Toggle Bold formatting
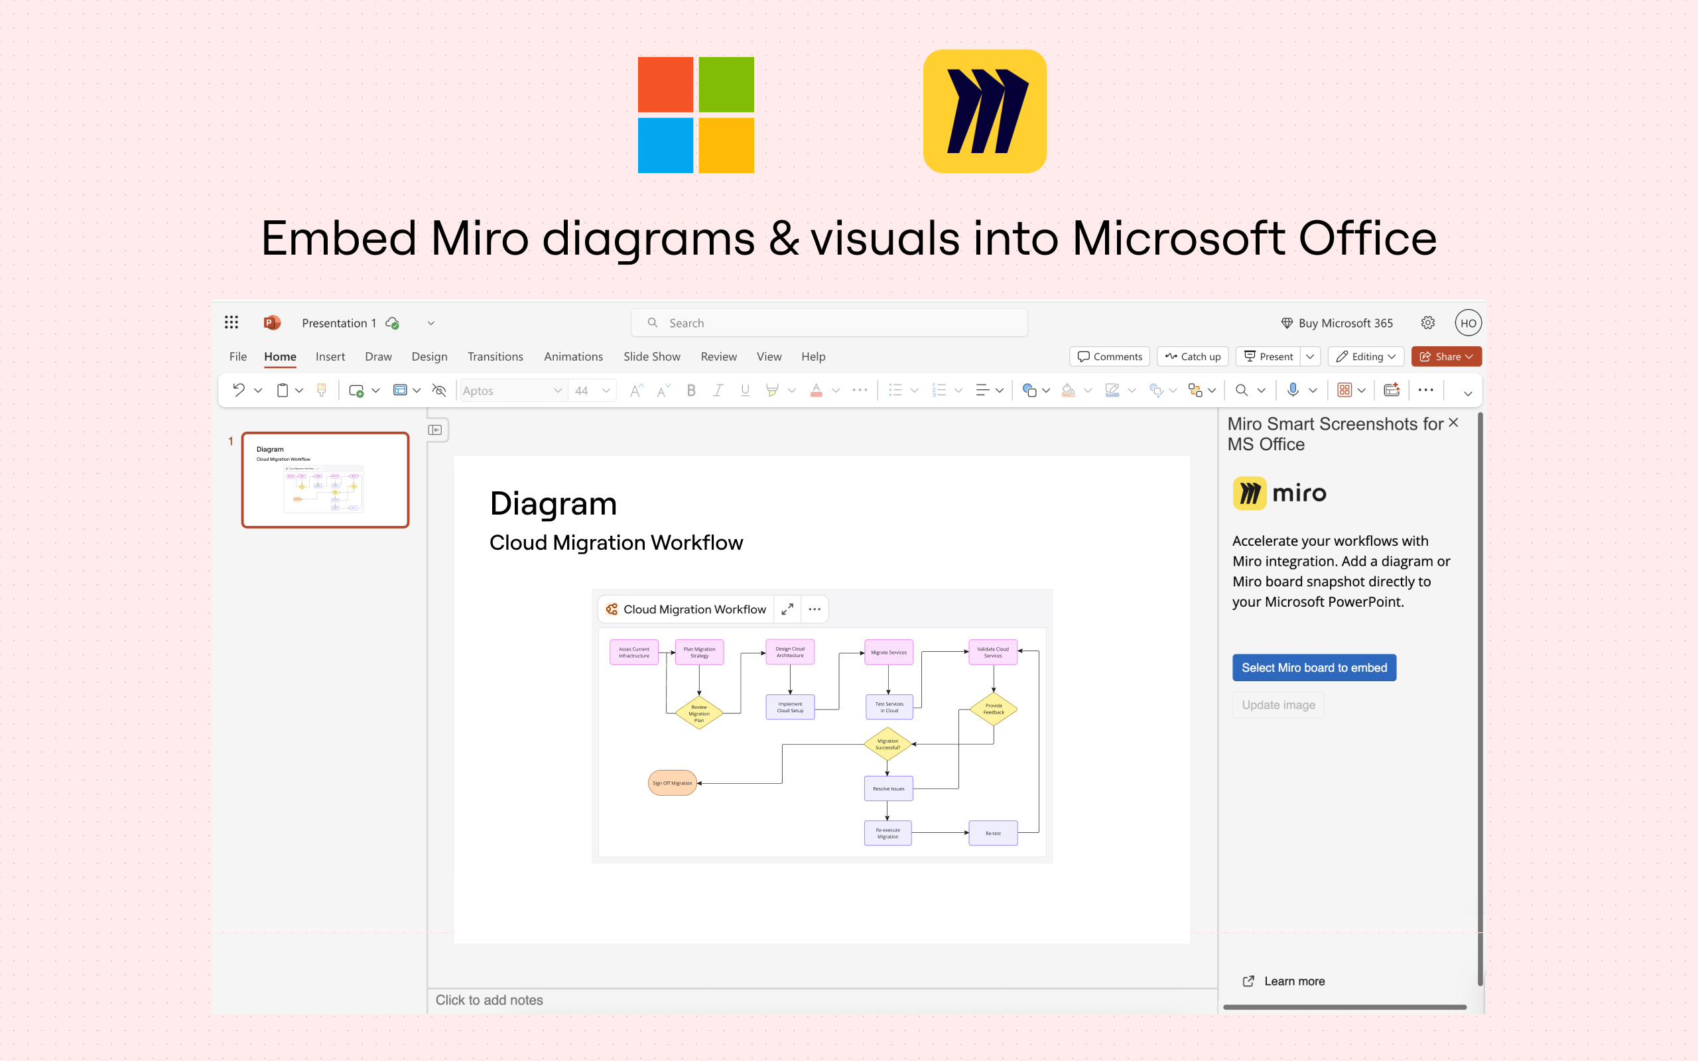The height and width of the screenshot is (1061, 1698). point(691,390)
